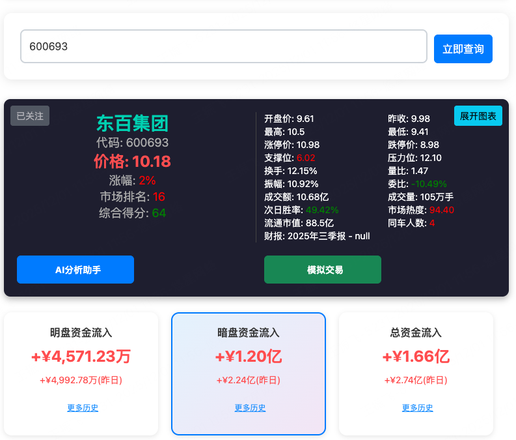
Task: Click the 最低: 9.41 entry
Action: click(408, 132)
